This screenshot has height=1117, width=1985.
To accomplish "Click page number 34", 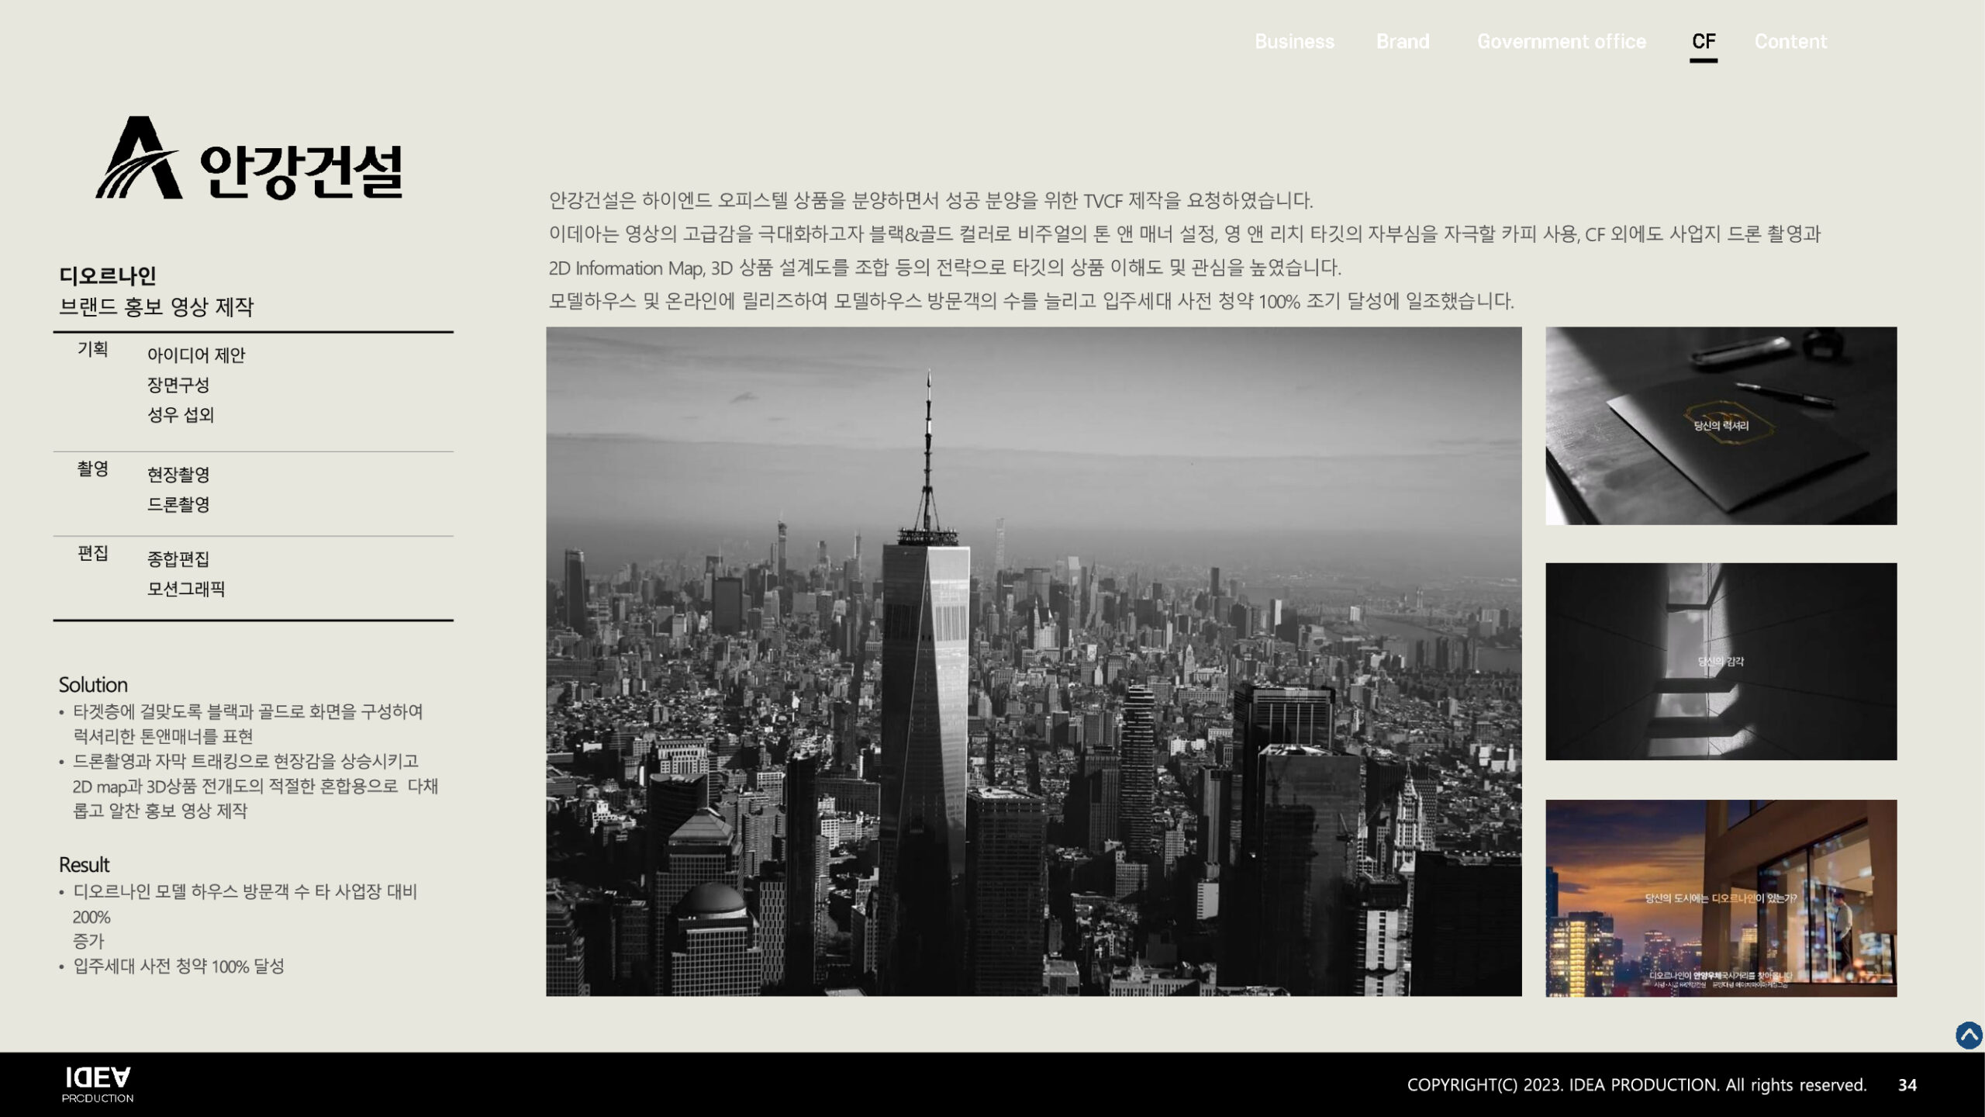I will point(1907,1085).
